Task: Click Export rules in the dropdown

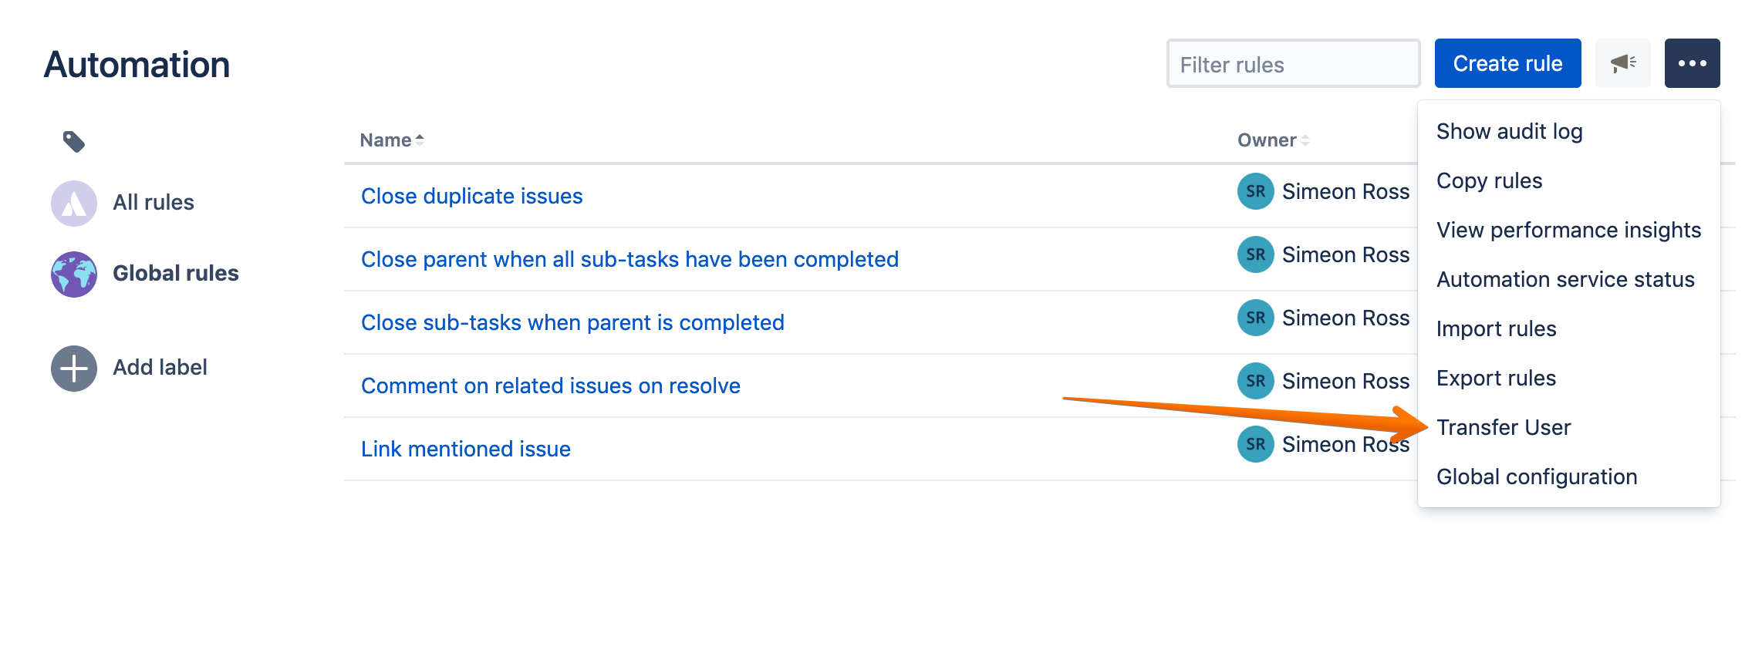Action: coord(1496,378)
